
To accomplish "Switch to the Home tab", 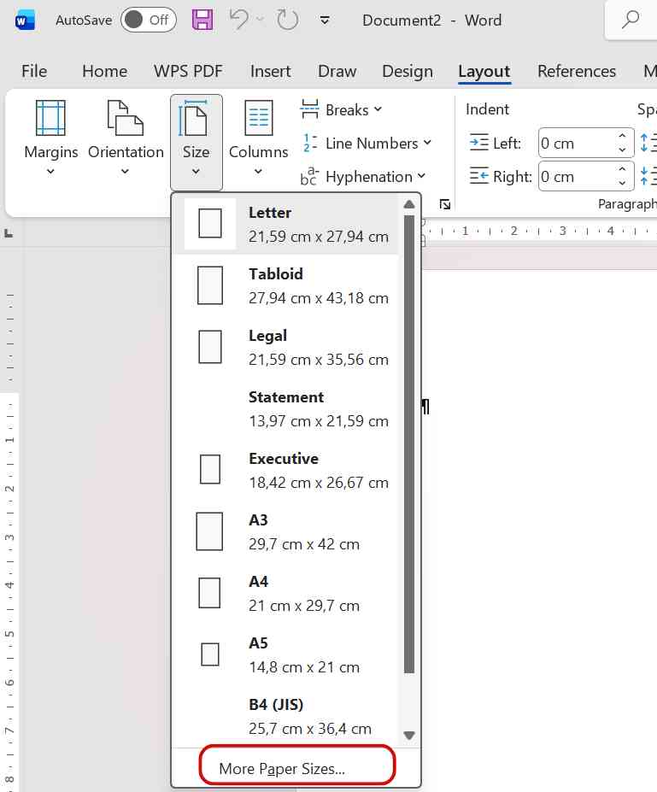I will (104, 71).
